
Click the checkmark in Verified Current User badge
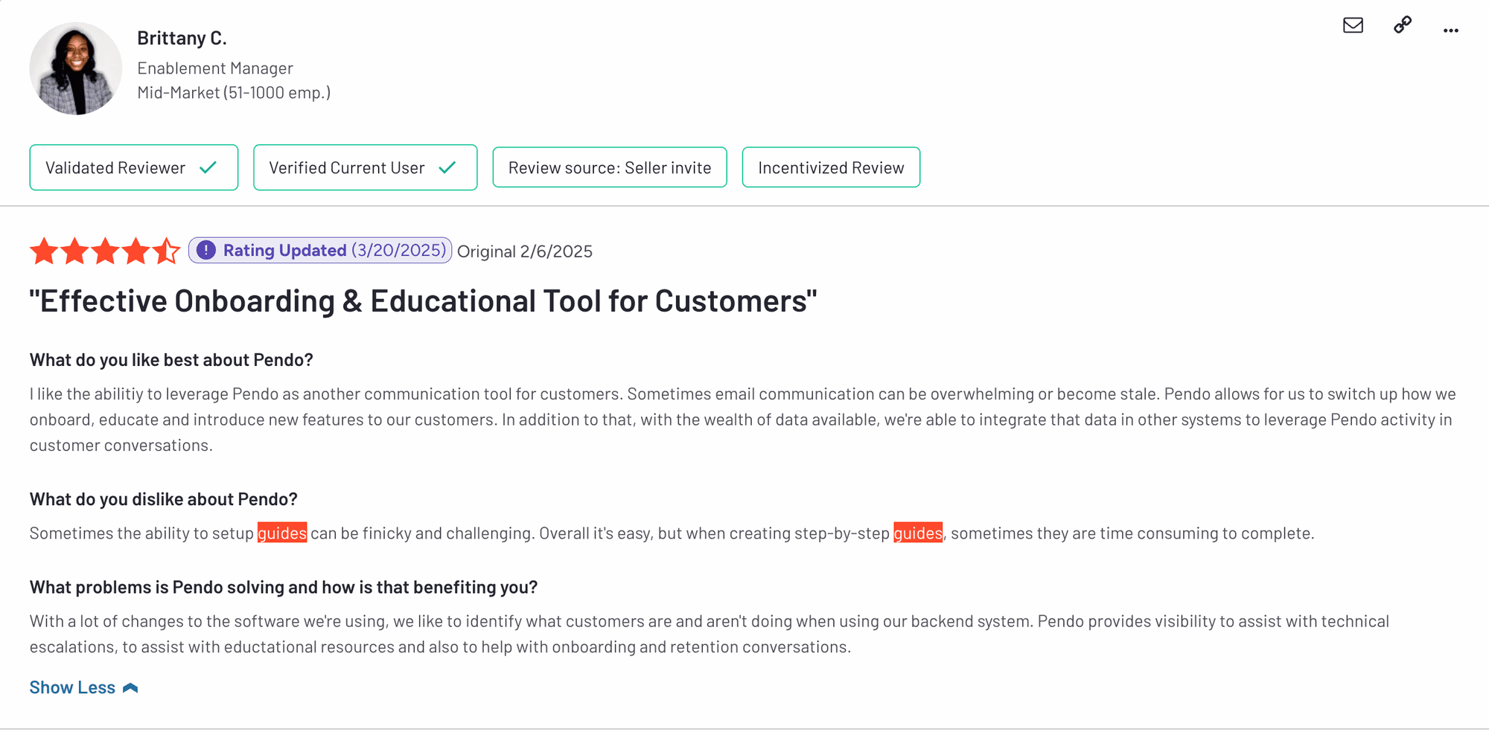click(447, 167)
